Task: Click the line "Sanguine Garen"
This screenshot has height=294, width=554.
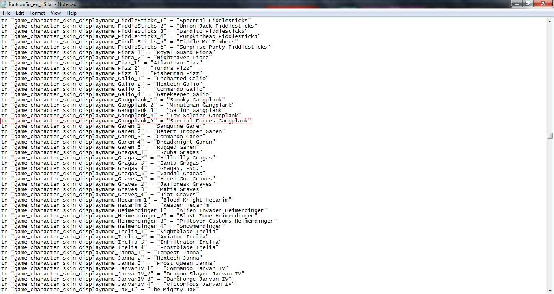Action: [x=103, y=126]
